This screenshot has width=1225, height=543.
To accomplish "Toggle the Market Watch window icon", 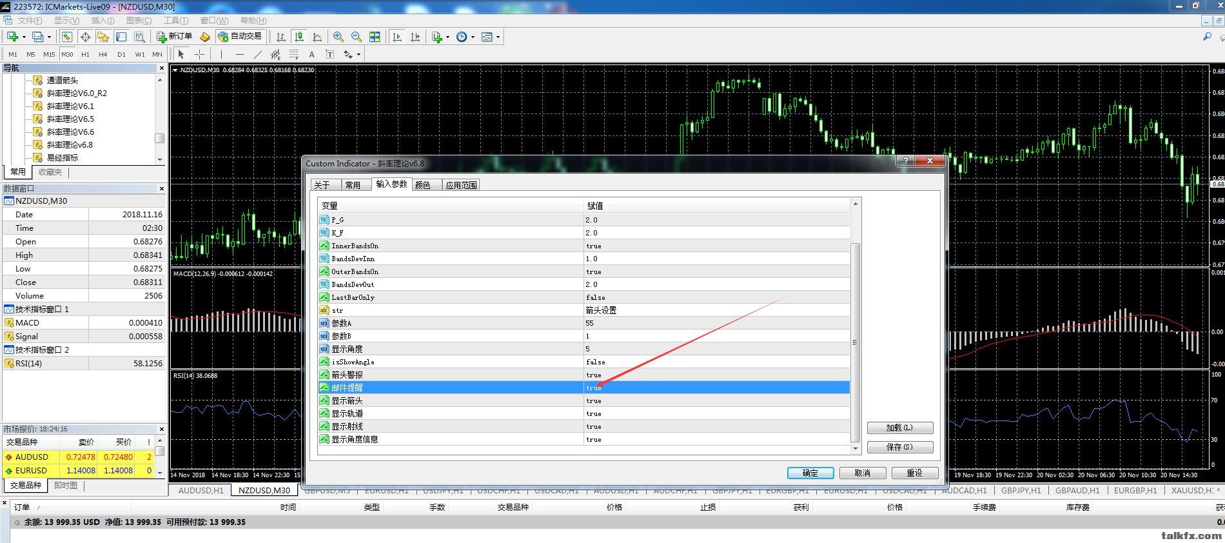I will tap(67, 37).
